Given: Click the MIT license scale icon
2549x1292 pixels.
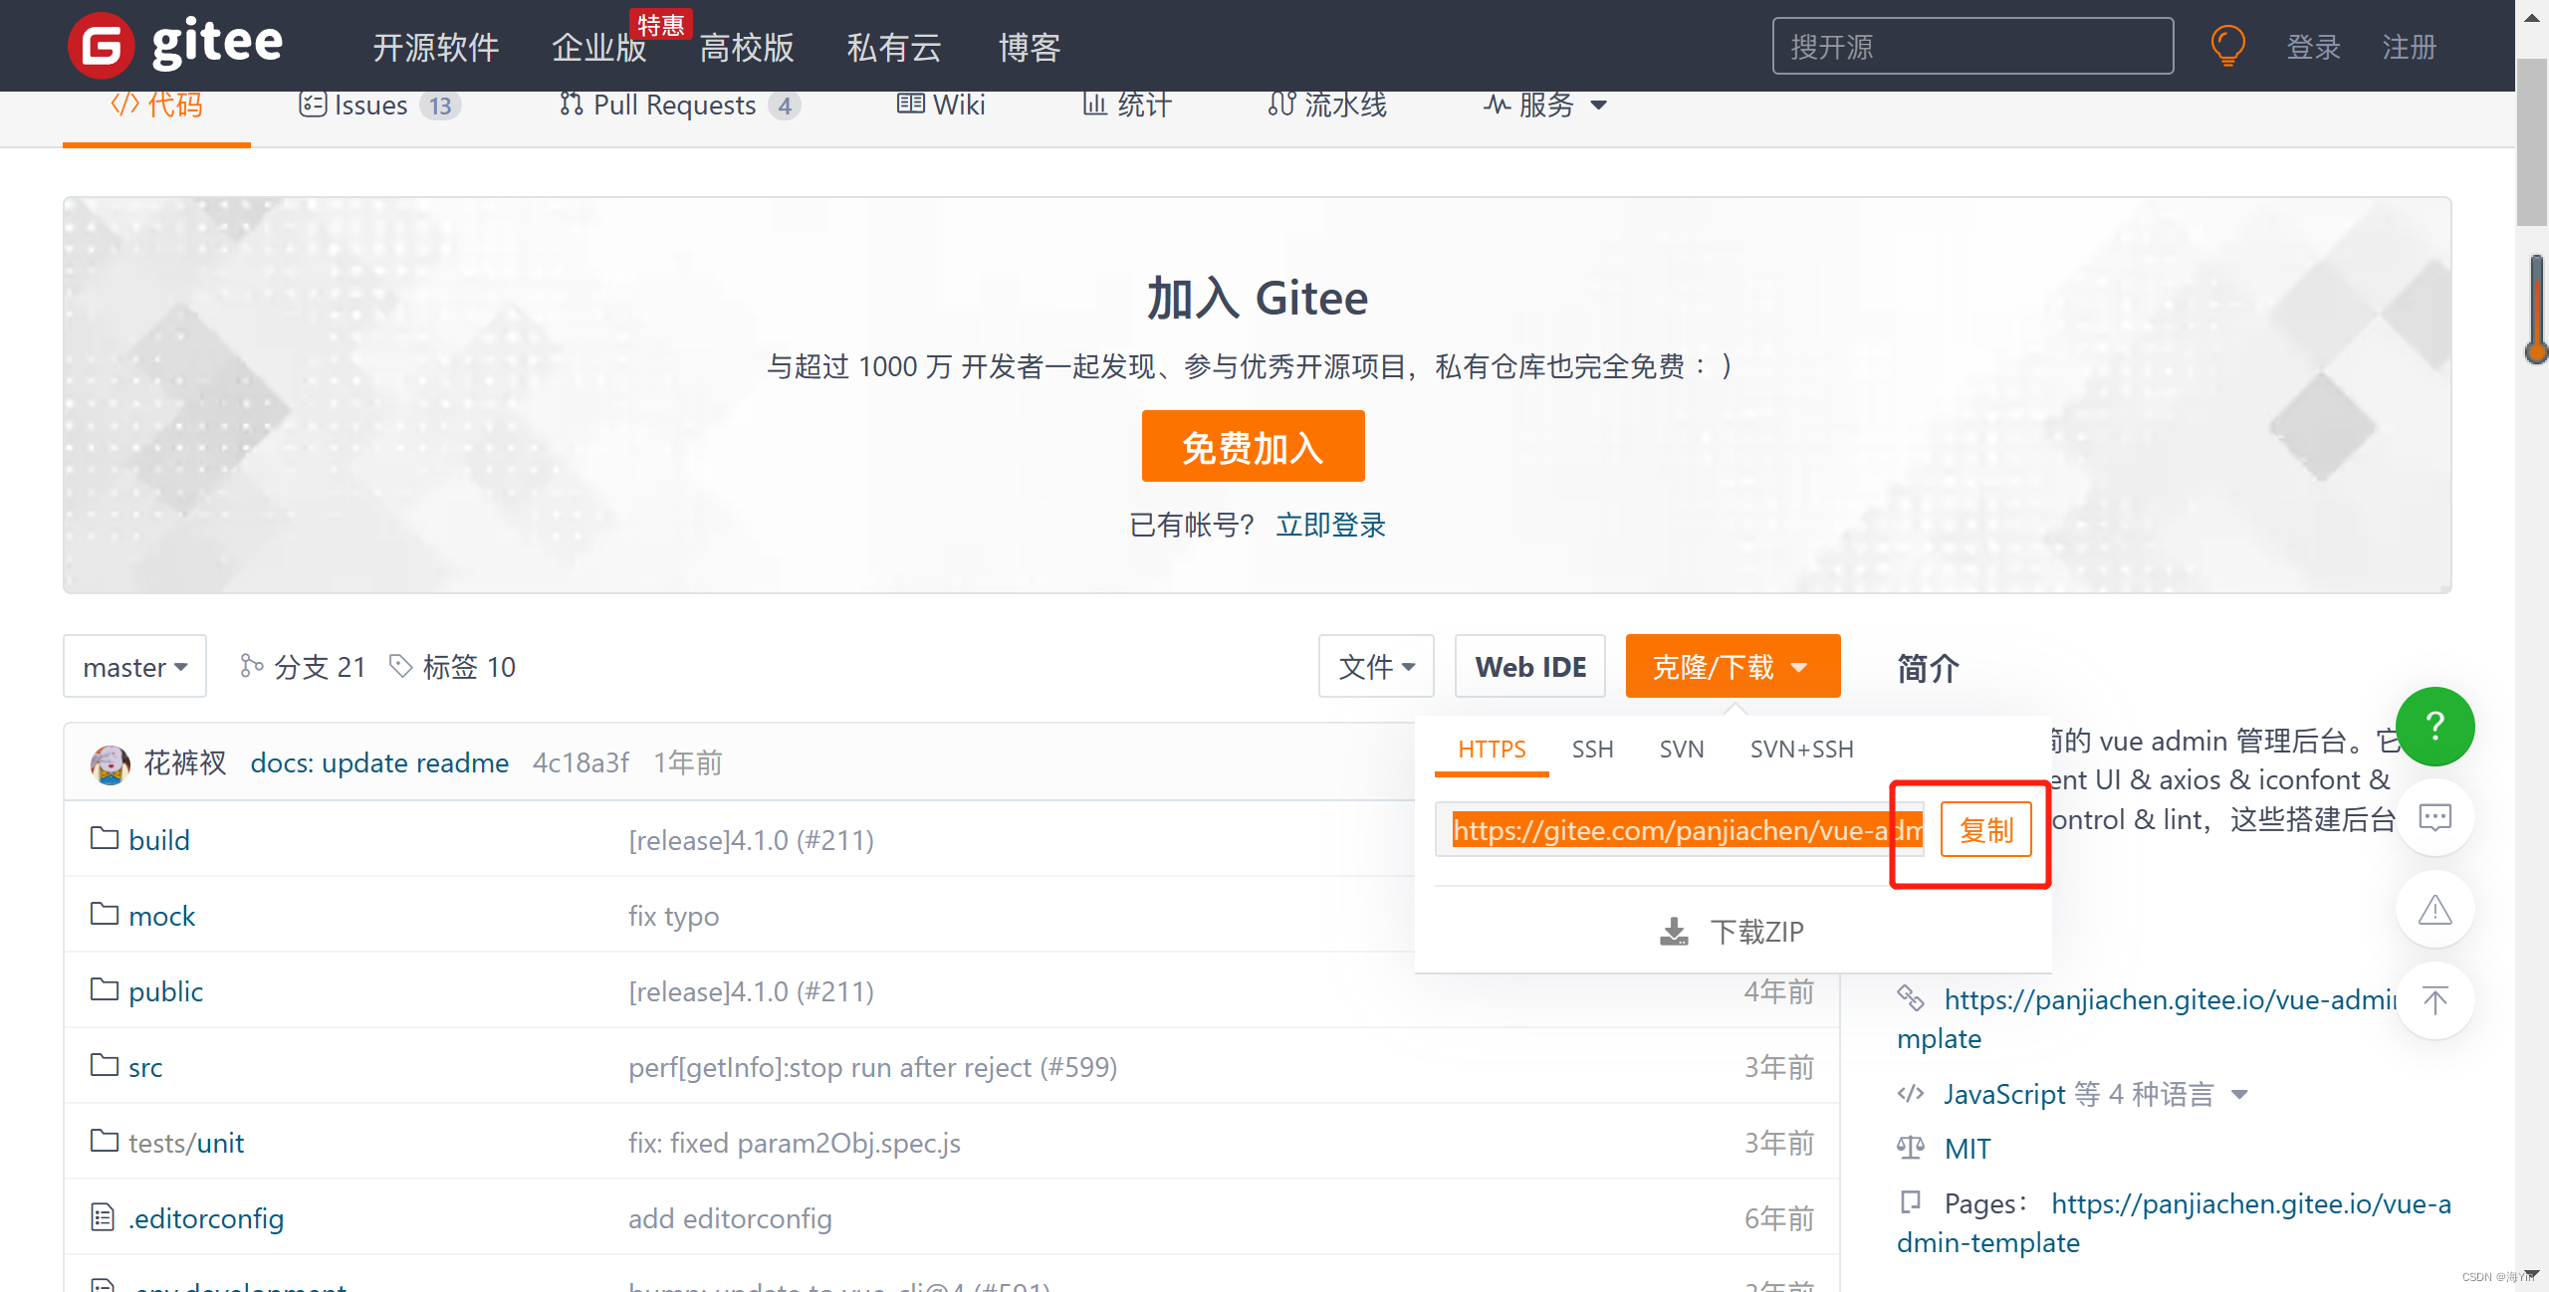Looking at the screenshot, I should [1910, 1148].
